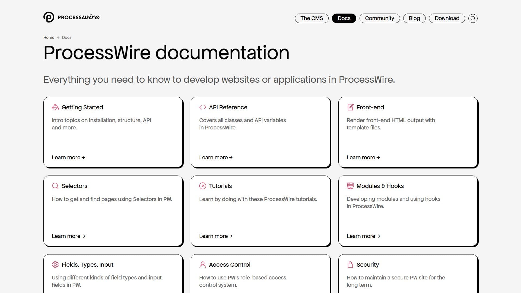Open the API Reference heading

point(228,107)
